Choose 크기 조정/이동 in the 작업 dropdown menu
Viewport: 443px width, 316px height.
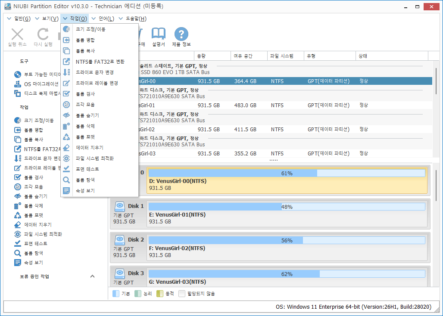[100, 29]
